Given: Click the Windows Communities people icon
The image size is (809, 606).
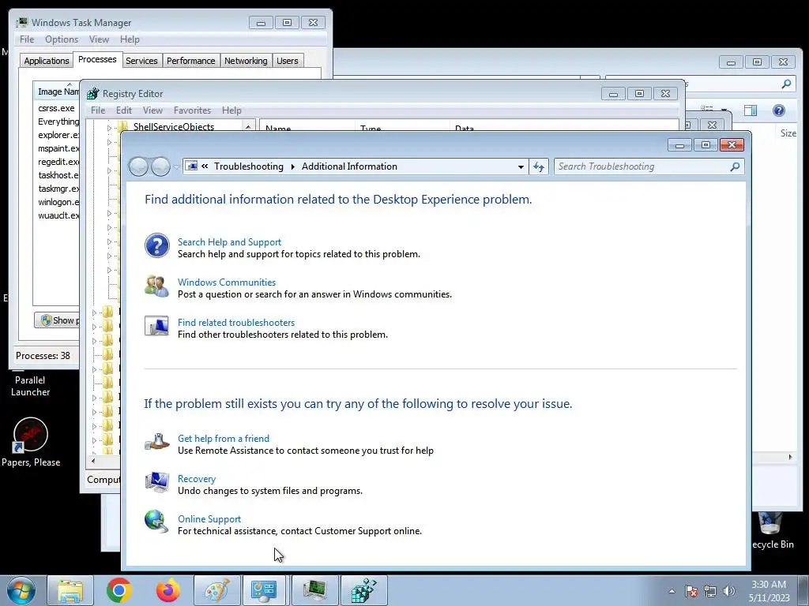Looking at the screenshot, I should coord(157,286).
